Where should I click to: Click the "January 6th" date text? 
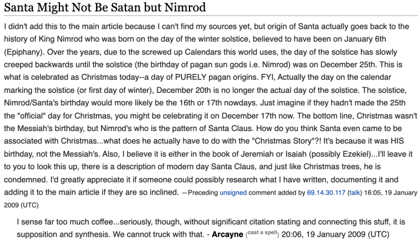pos(365,39)
